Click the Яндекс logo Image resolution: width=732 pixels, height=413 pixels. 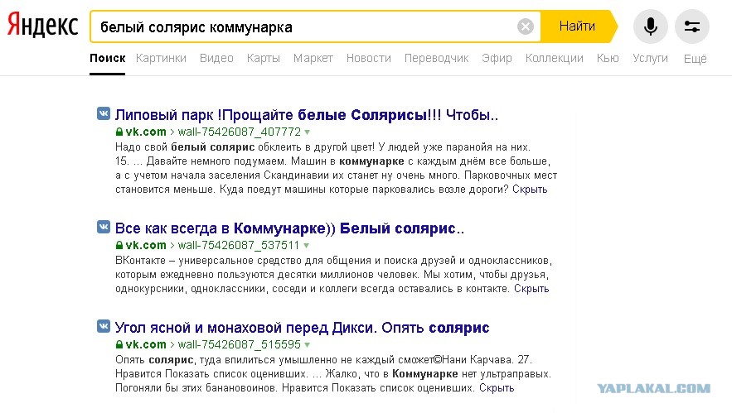[x=42, y=25]
